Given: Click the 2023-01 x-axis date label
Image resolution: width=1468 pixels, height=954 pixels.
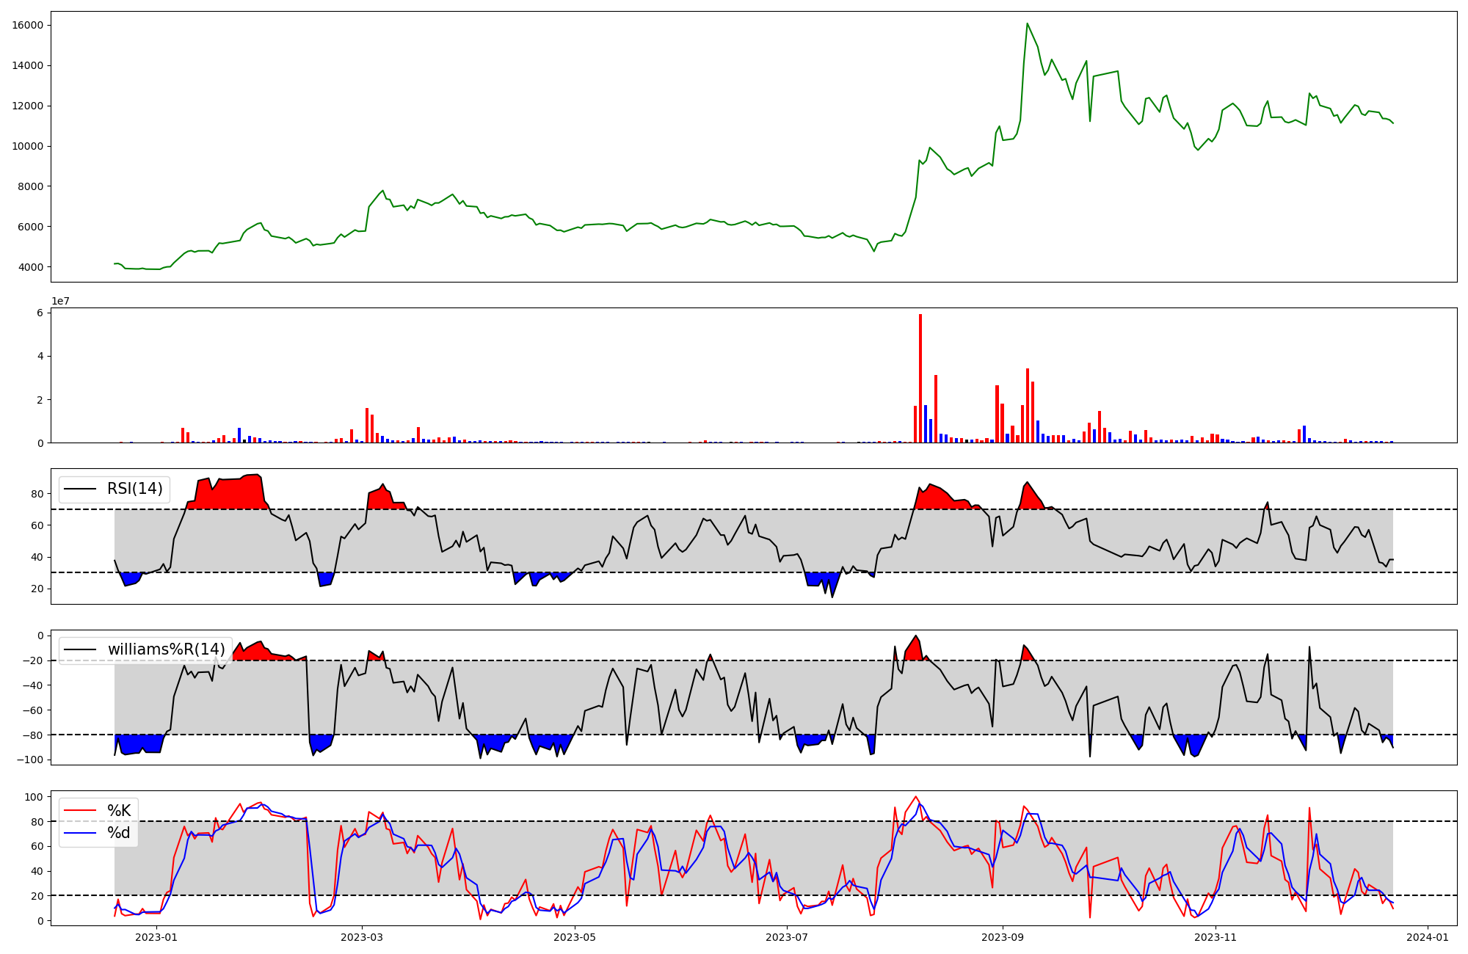Looking at the screenshot, I should click(x=156, y=937).
